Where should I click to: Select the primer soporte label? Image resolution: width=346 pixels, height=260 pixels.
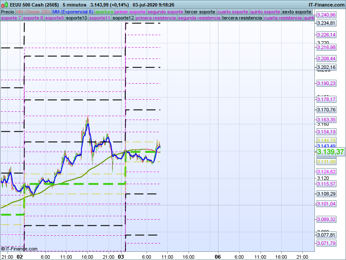[131, 12]
